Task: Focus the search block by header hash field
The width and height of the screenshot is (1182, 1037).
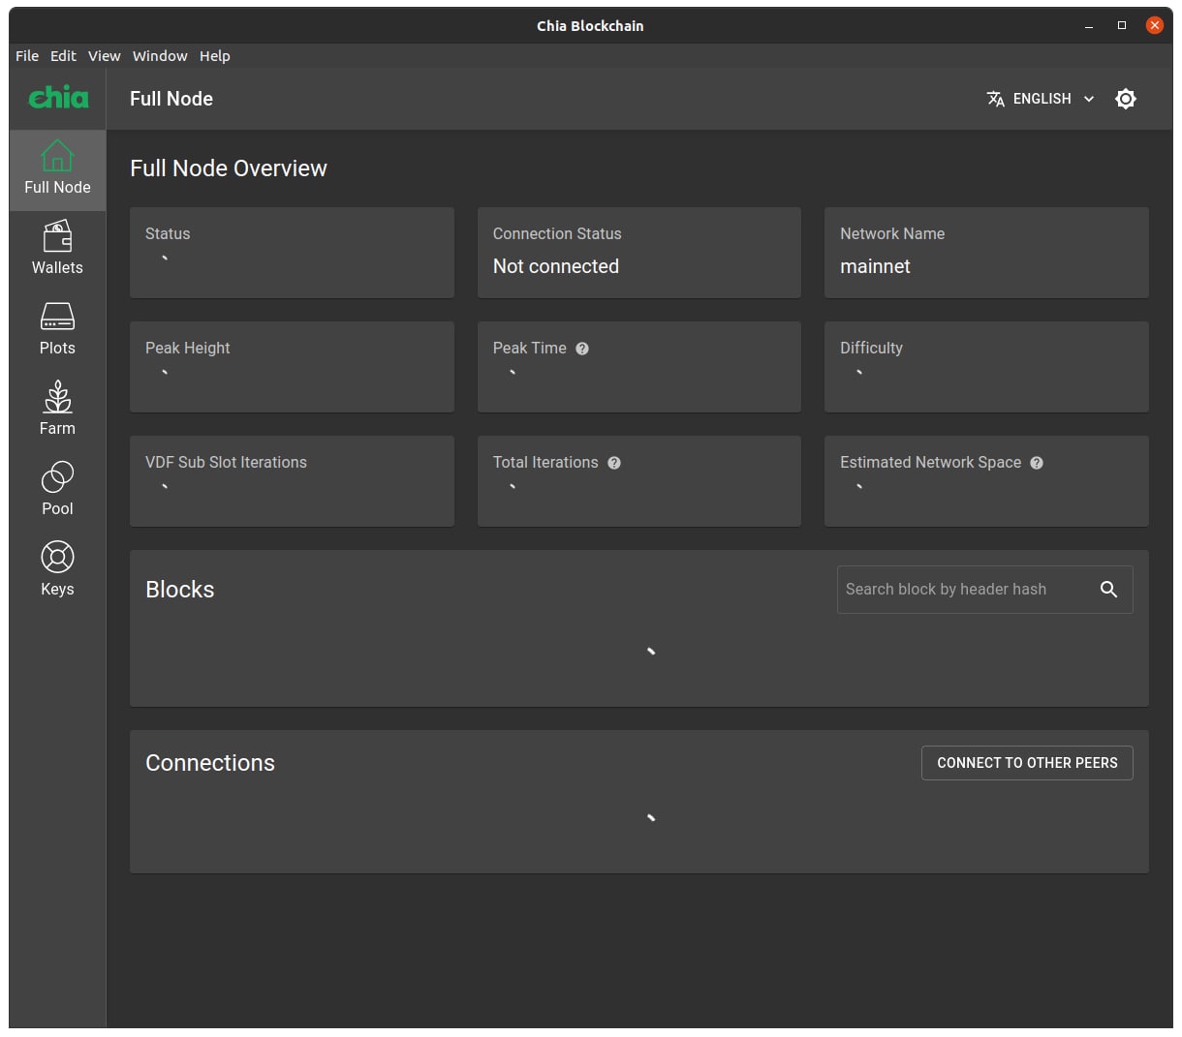Action: click(x=984, y=589)
